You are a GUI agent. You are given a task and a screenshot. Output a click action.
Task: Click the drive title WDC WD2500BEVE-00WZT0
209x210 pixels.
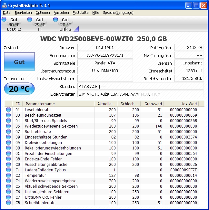[x=87, y=39]
